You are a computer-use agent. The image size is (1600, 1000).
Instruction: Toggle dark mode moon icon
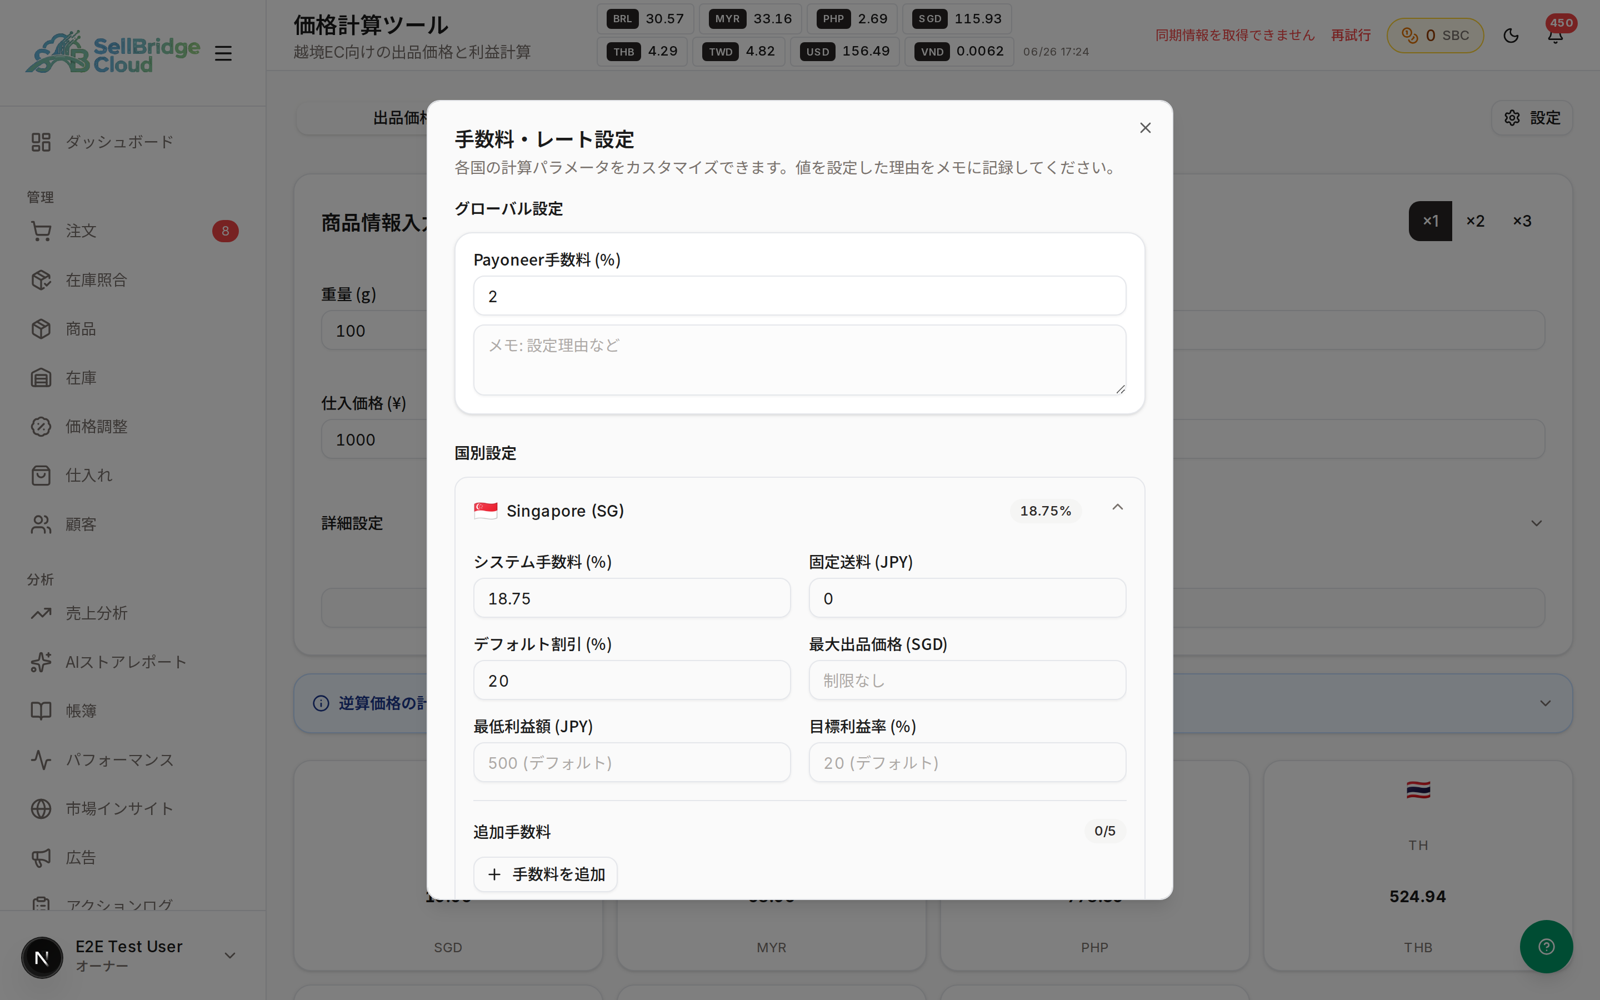tap(1510, 35)
